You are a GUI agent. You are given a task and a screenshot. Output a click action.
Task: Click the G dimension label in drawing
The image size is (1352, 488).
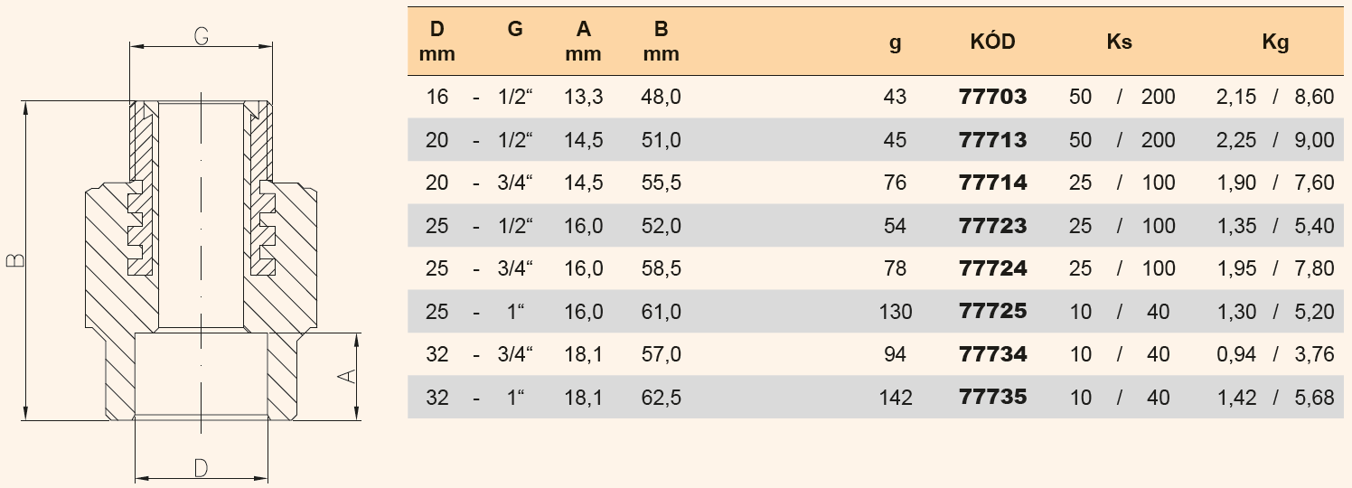pyautogui.click(x=202, y=36)
